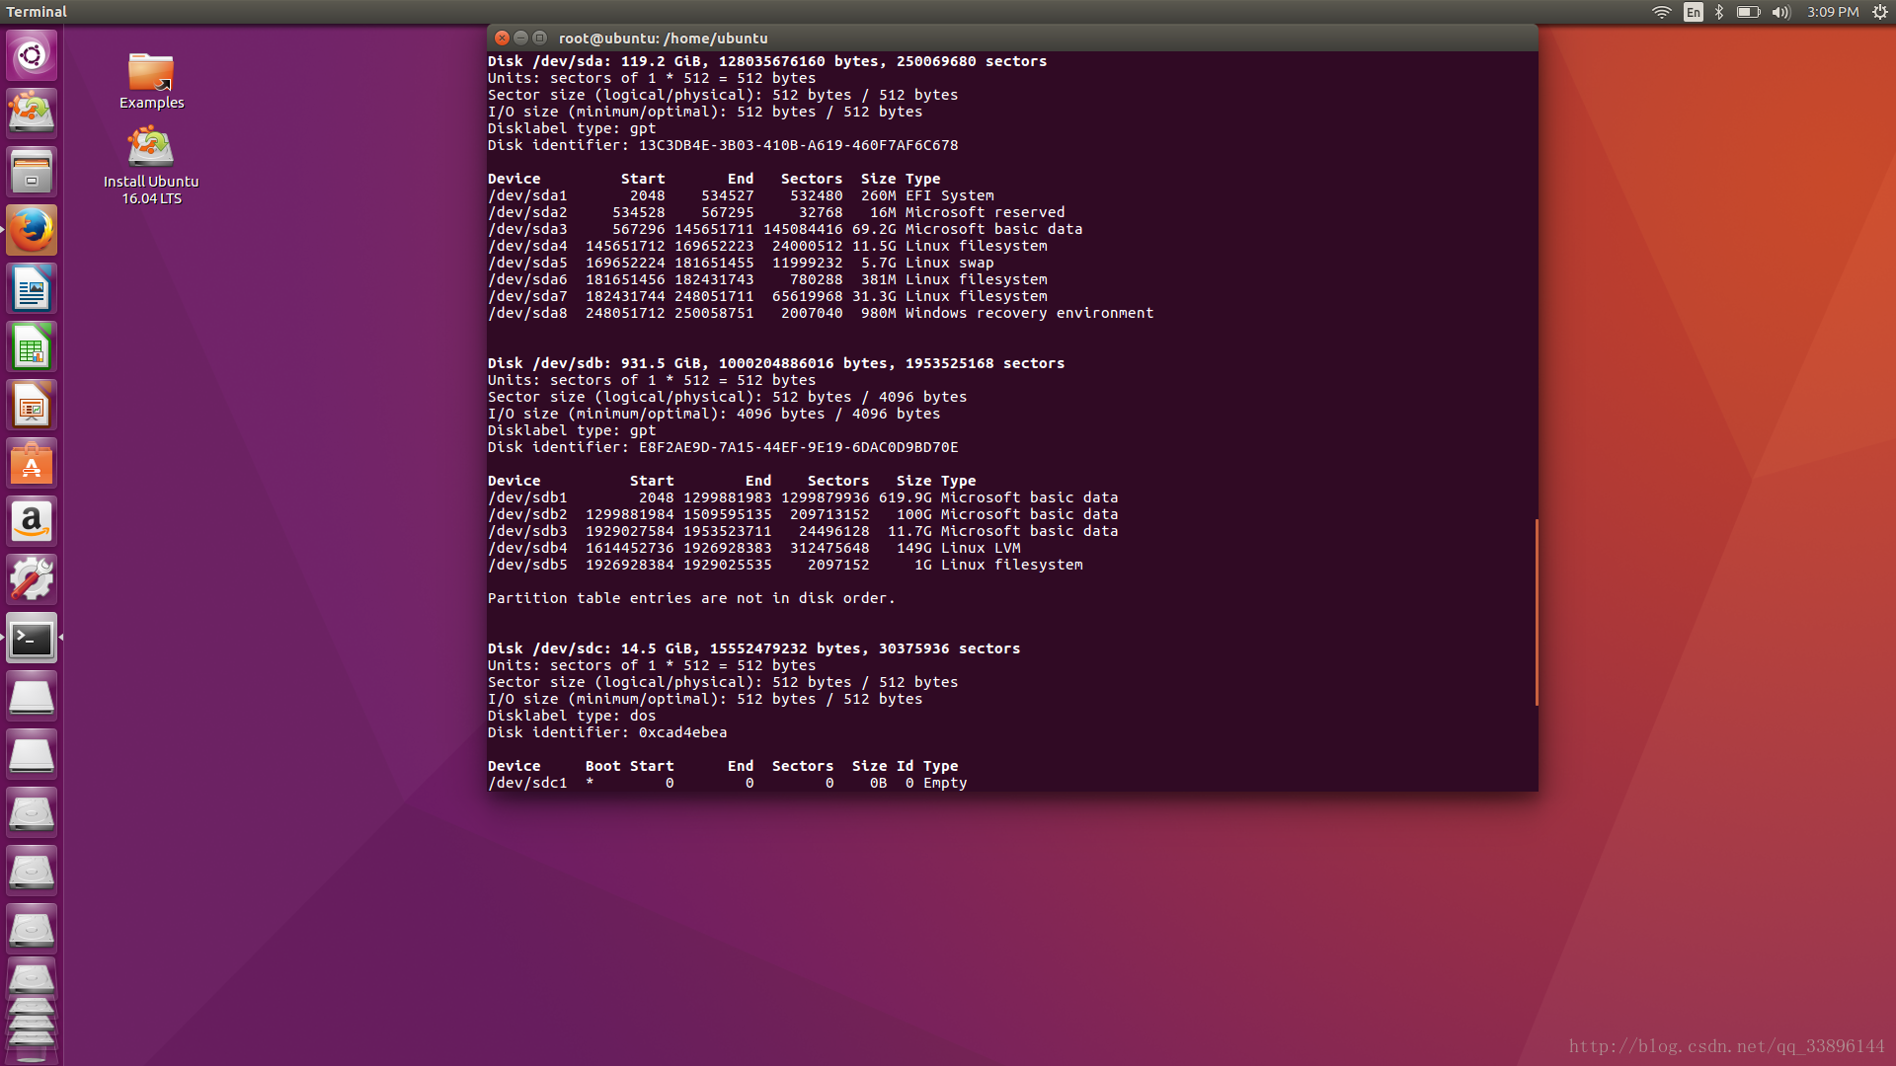This screenshot has width=1896, height=1066.
Task: Maximize the terminal window
Action: coord(539,38)
